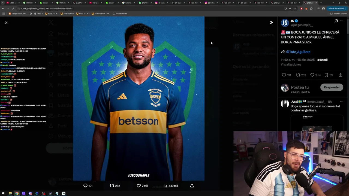The image size is (349, 196).
Task: Open the JS profile avatar in the tweet
Action: 285,23
